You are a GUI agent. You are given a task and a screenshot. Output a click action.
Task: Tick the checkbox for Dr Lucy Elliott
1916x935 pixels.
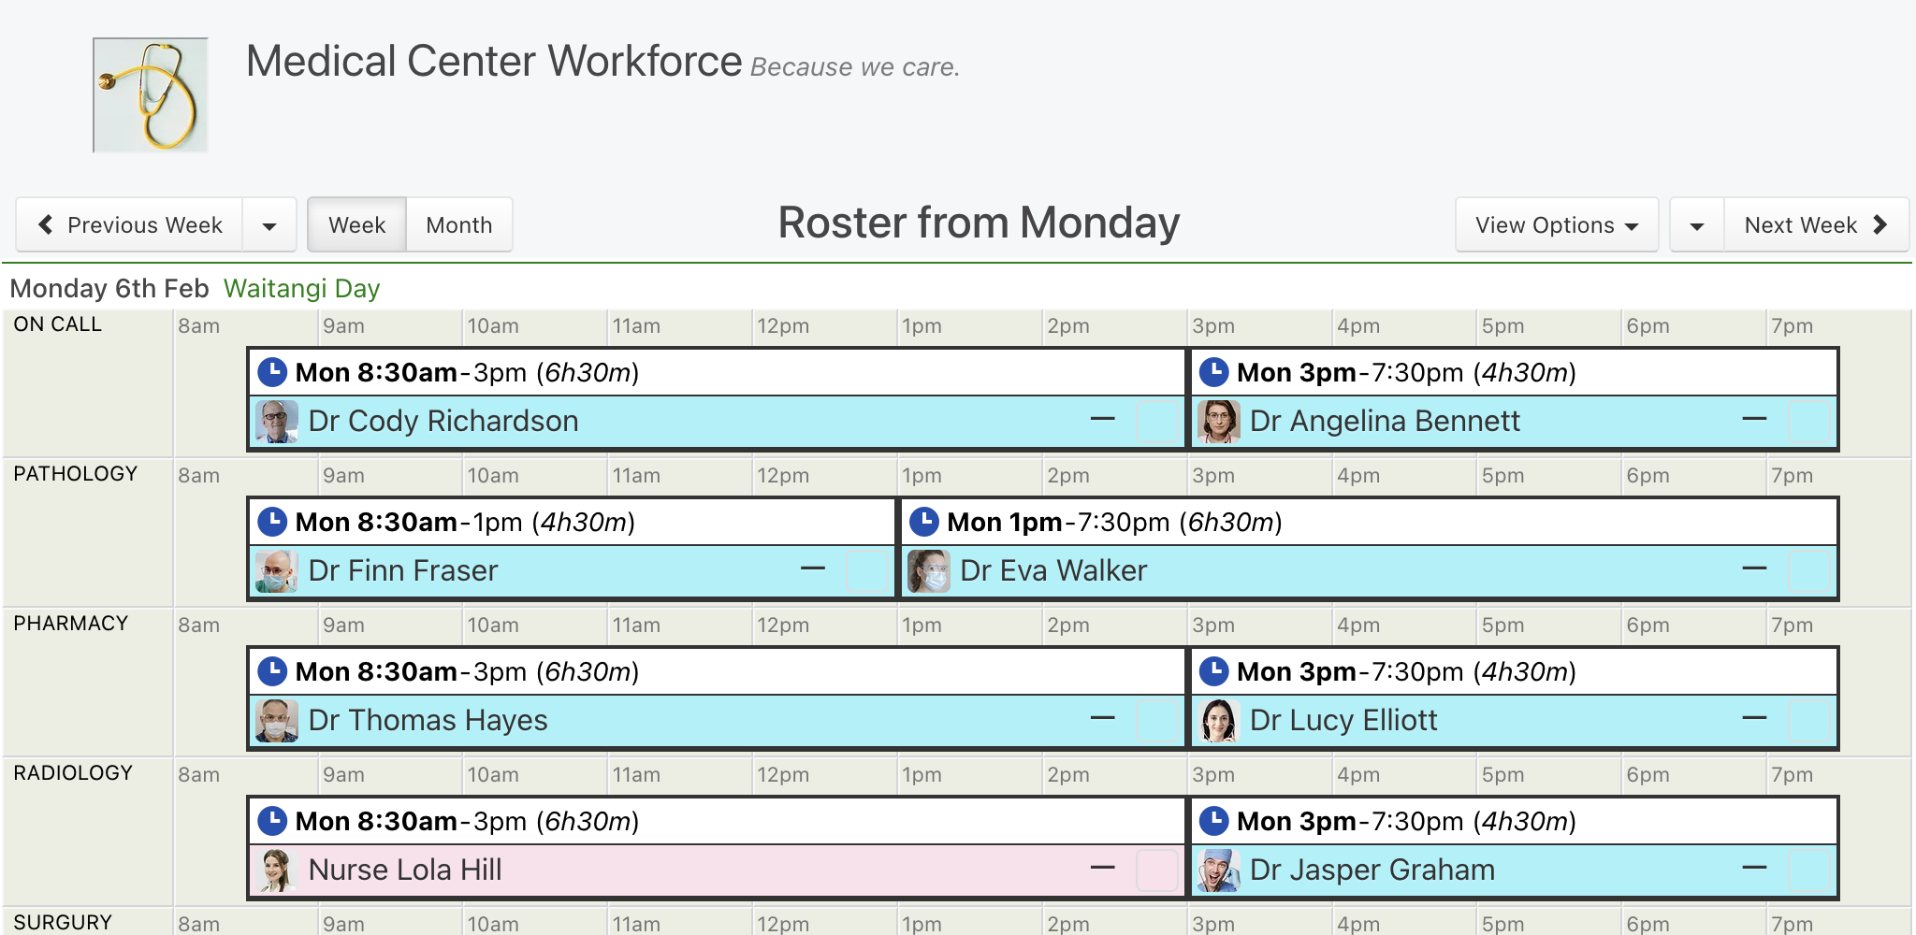tap(1808, 720)
